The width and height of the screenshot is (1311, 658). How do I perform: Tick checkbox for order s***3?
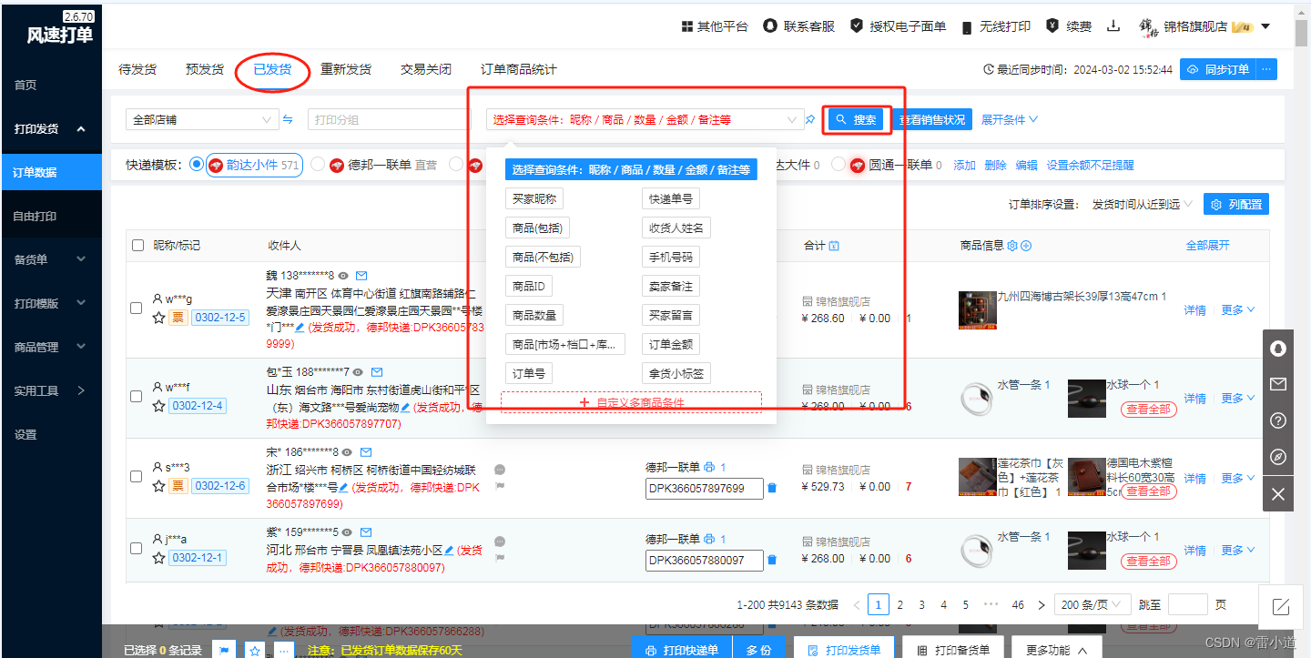(x=137, y=477)
